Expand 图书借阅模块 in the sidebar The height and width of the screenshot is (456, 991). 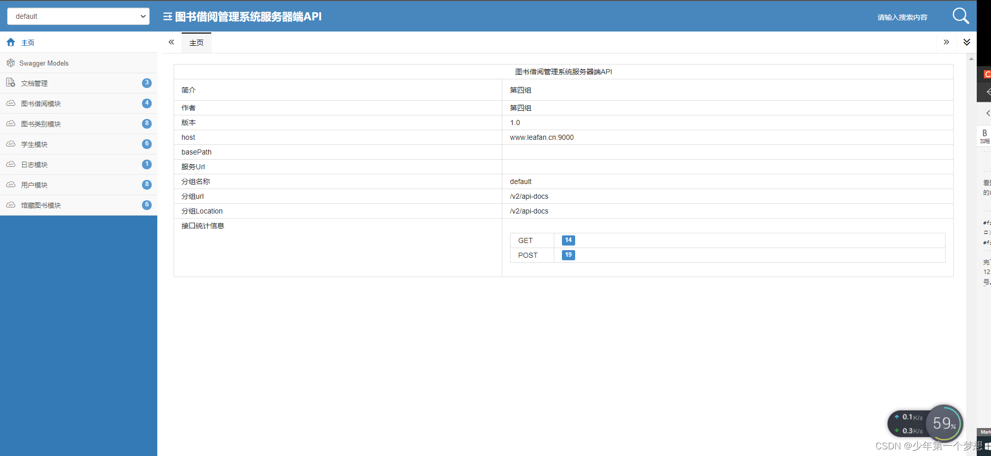(x=78, y=104)
